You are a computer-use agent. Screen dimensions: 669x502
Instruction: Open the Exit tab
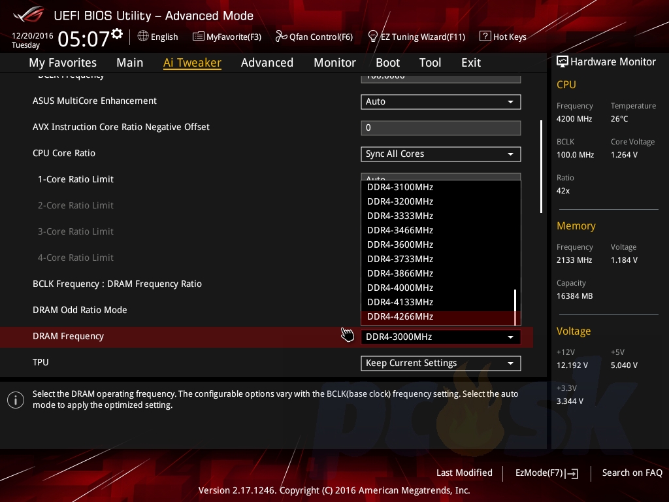point(471,63)
